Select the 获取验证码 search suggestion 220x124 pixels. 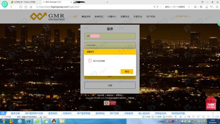[161, 113]
